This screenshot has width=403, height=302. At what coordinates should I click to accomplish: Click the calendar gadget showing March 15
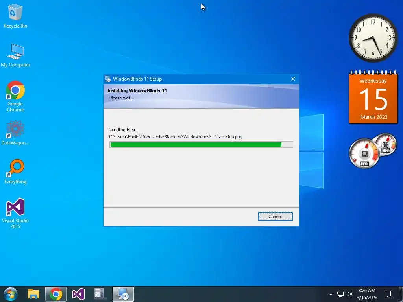click(373, 97)
